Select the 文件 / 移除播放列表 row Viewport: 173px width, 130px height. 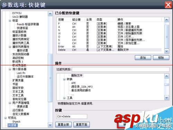coord(110,33)
